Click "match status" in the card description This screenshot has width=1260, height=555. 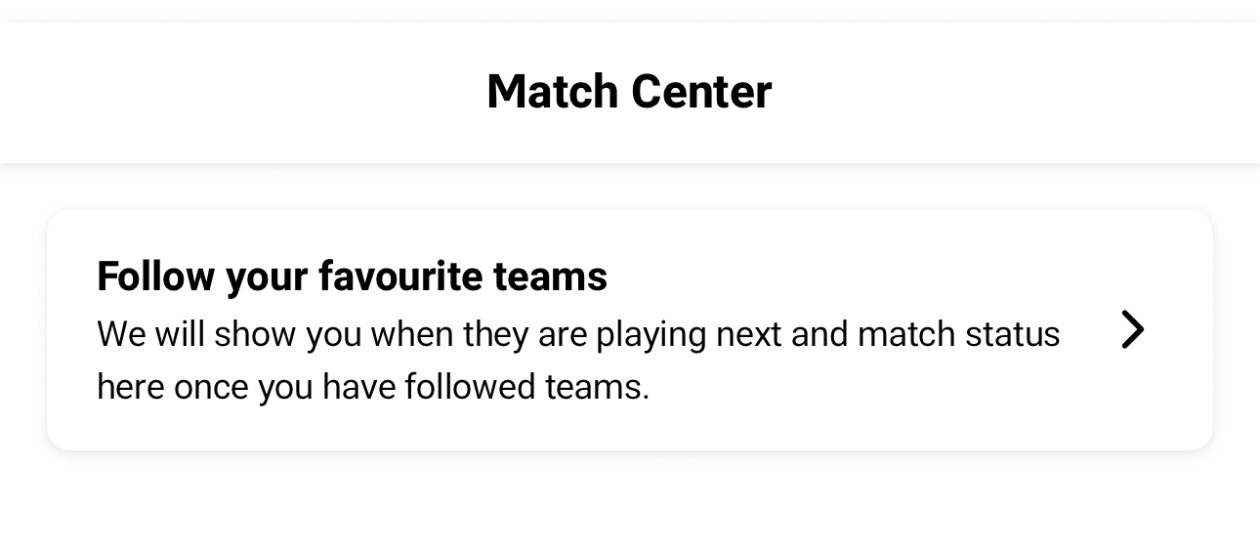[958, 334]
